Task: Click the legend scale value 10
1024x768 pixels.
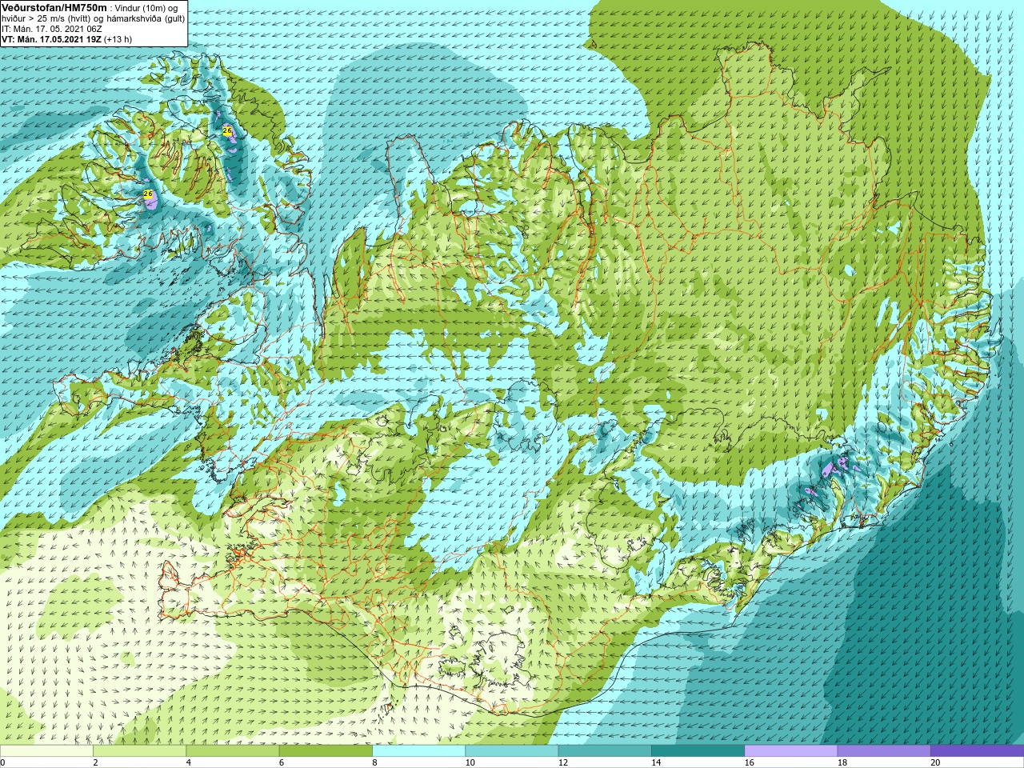Action: click(470, 762)
